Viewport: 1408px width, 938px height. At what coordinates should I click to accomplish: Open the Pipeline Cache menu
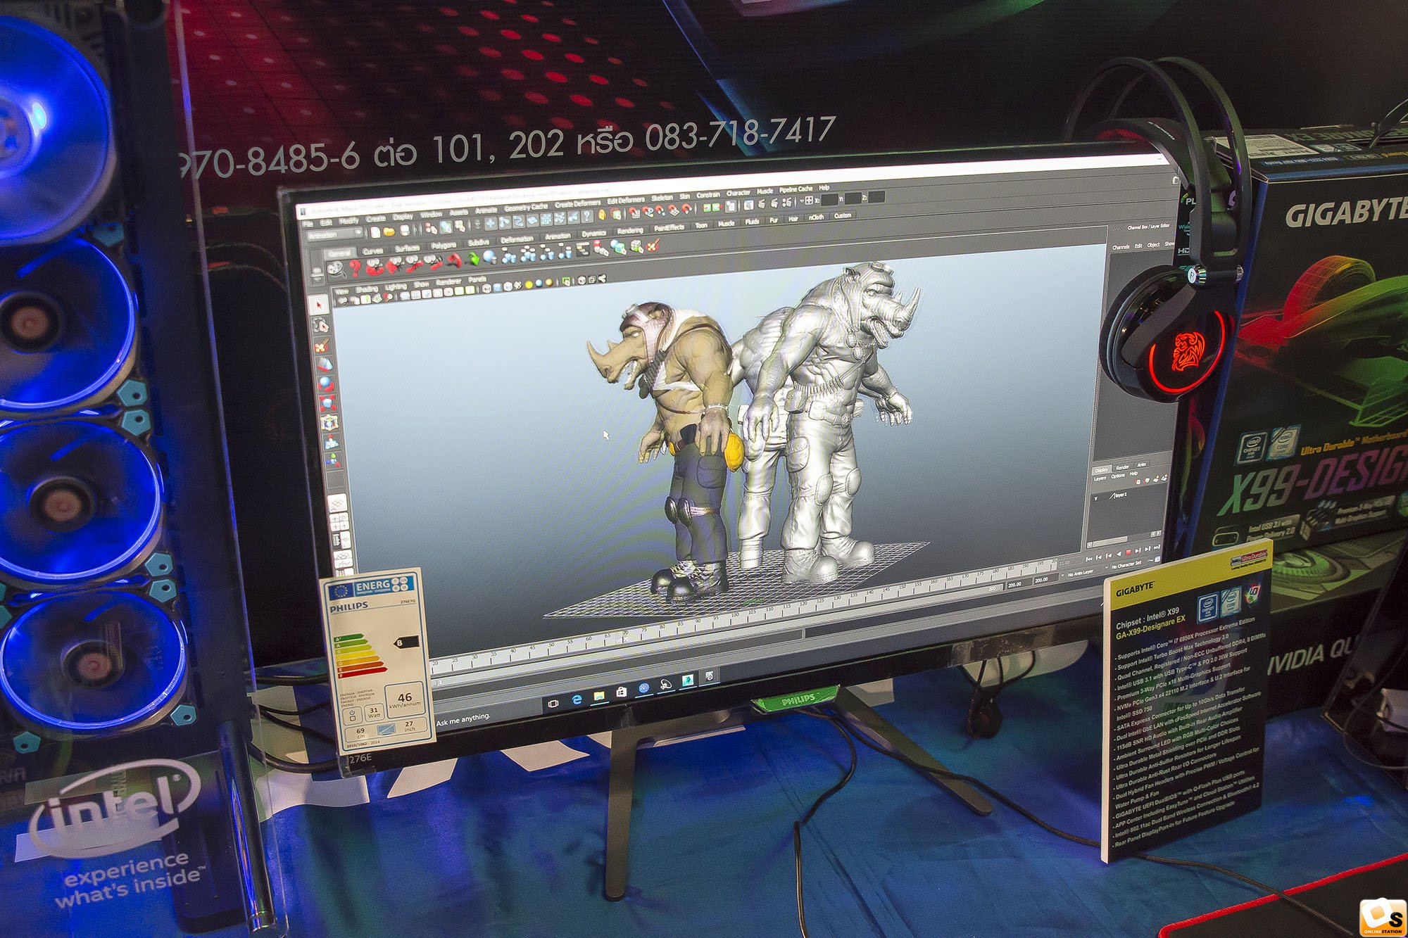click(x=796, y=189)
